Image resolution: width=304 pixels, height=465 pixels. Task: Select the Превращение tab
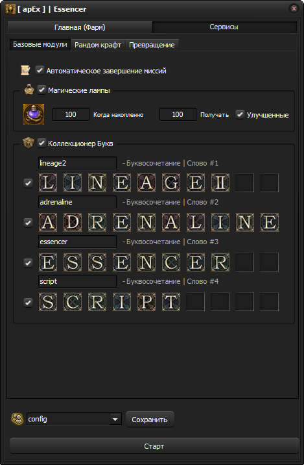(152, 45)
